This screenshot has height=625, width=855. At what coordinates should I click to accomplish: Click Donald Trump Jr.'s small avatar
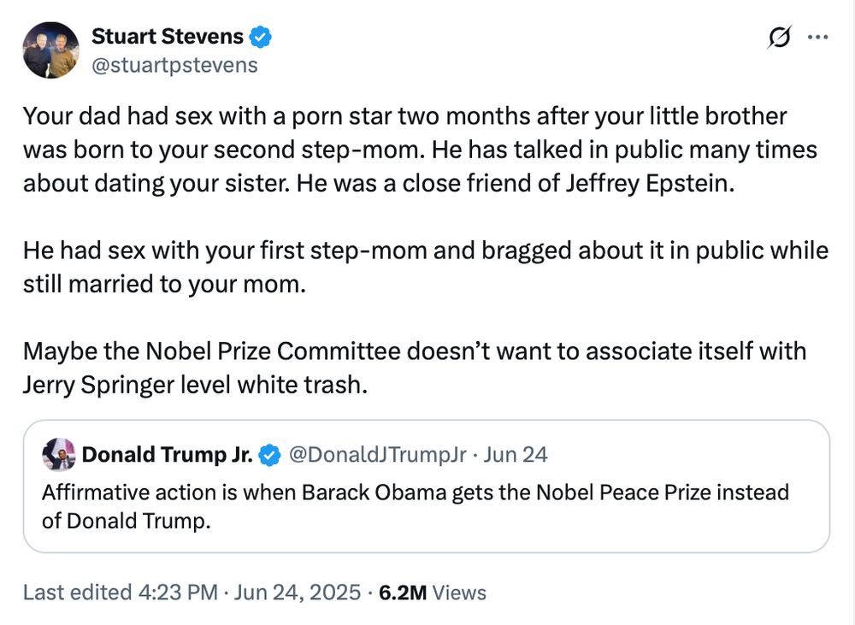point(58,455)
